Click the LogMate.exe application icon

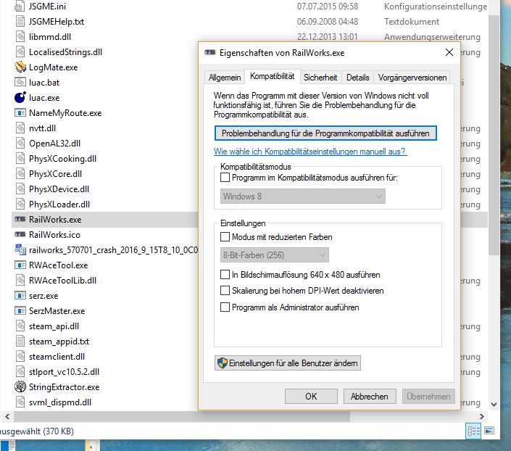coord(20,67)
